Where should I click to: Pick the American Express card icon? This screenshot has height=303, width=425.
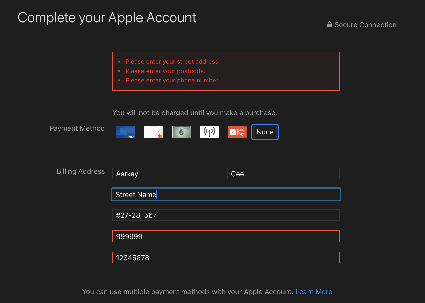click(181, 132)
